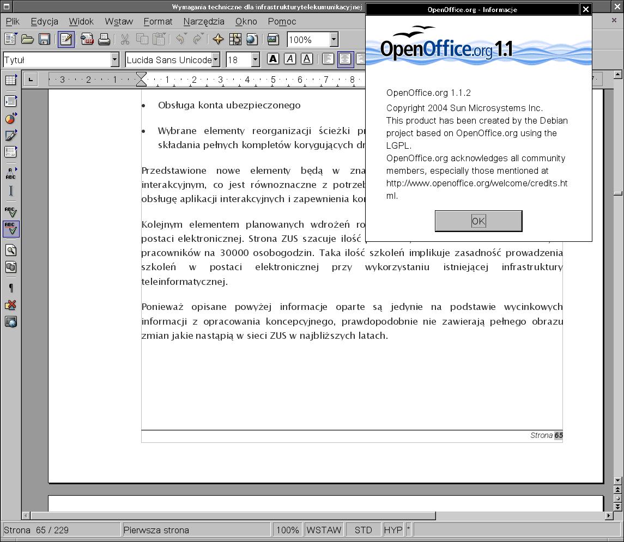Close the OpenOffice.org Informacje dialog
Viewport: 624px width, 542px height.
coord(585,10)
